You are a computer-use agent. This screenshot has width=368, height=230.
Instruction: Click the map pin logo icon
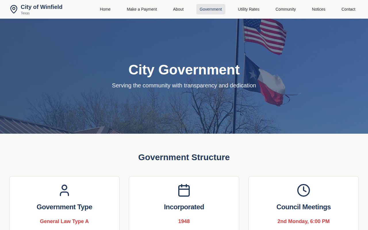pyautogui.click(x=14, y=9)
